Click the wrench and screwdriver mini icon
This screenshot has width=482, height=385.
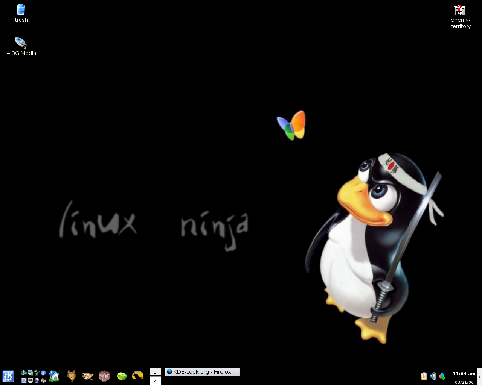(37, 373)
